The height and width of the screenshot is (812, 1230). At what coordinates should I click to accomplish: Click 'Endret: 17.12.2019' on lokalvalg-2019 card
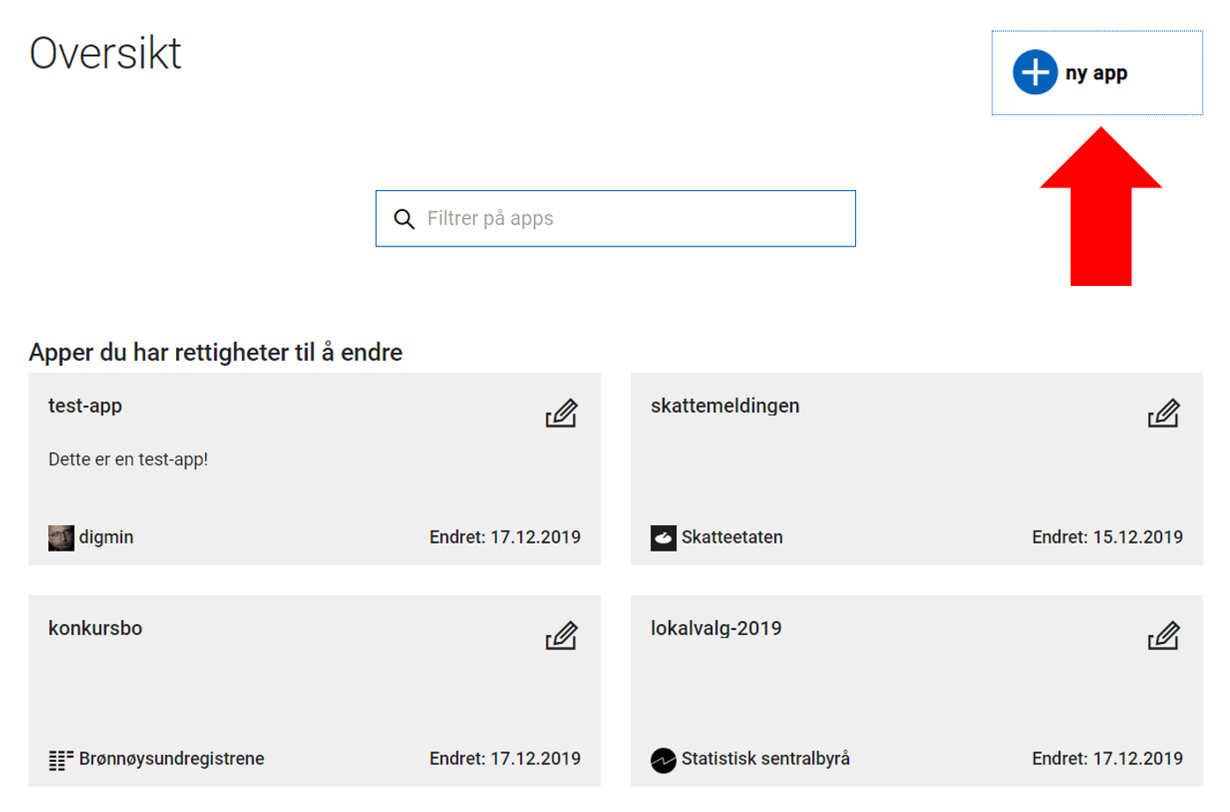click(1108, 758)
